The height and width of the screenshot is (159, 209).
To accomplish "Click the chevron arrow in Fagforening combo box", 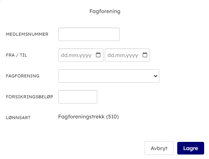I will [x=156, y=76].
